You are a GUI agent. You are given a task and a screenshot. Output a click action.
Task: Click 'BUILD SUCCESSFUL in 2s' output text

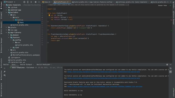click(x=73, y=95)
